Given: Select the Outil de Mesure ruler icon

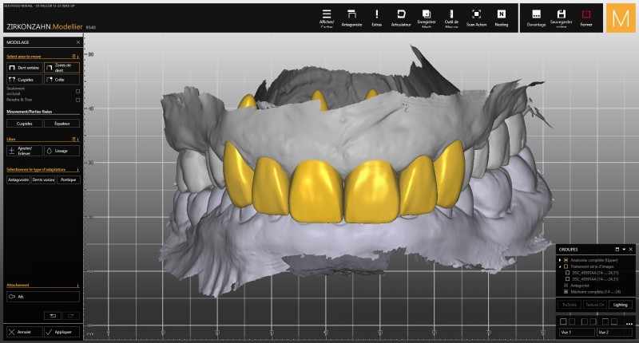Looking at the screenshot, I should (x=451, y=14).
